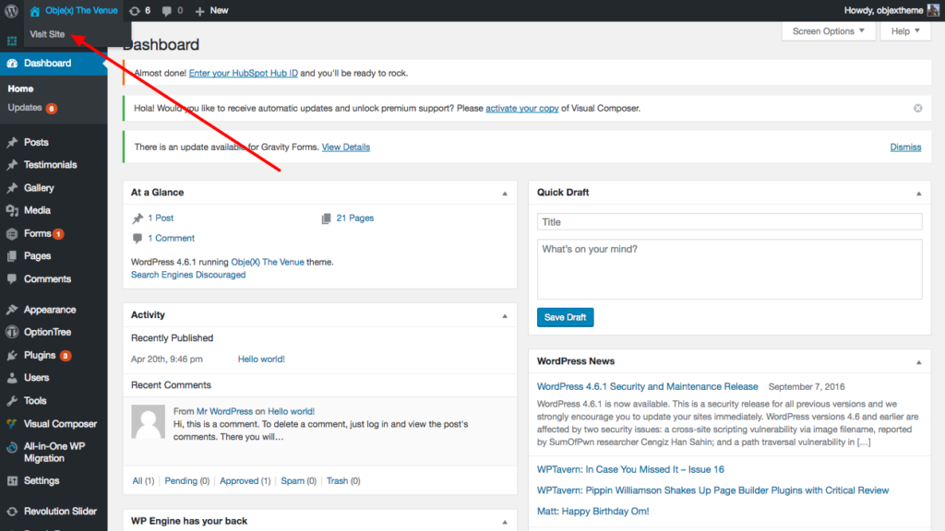945x531 pixels.
Task: Collapse the Quick Draft panel
Action: pos(918,194)
